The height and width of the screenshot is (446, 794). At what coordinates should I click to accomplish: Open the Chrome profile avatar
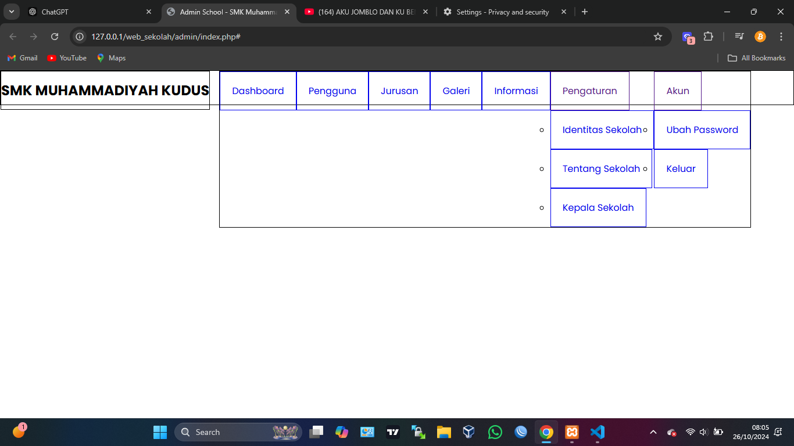coord(760,37)
